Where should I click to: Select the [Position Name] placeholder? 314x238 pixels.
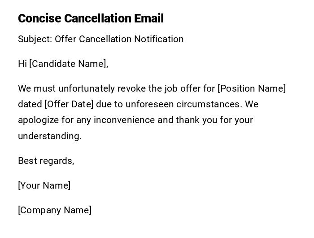252,88
